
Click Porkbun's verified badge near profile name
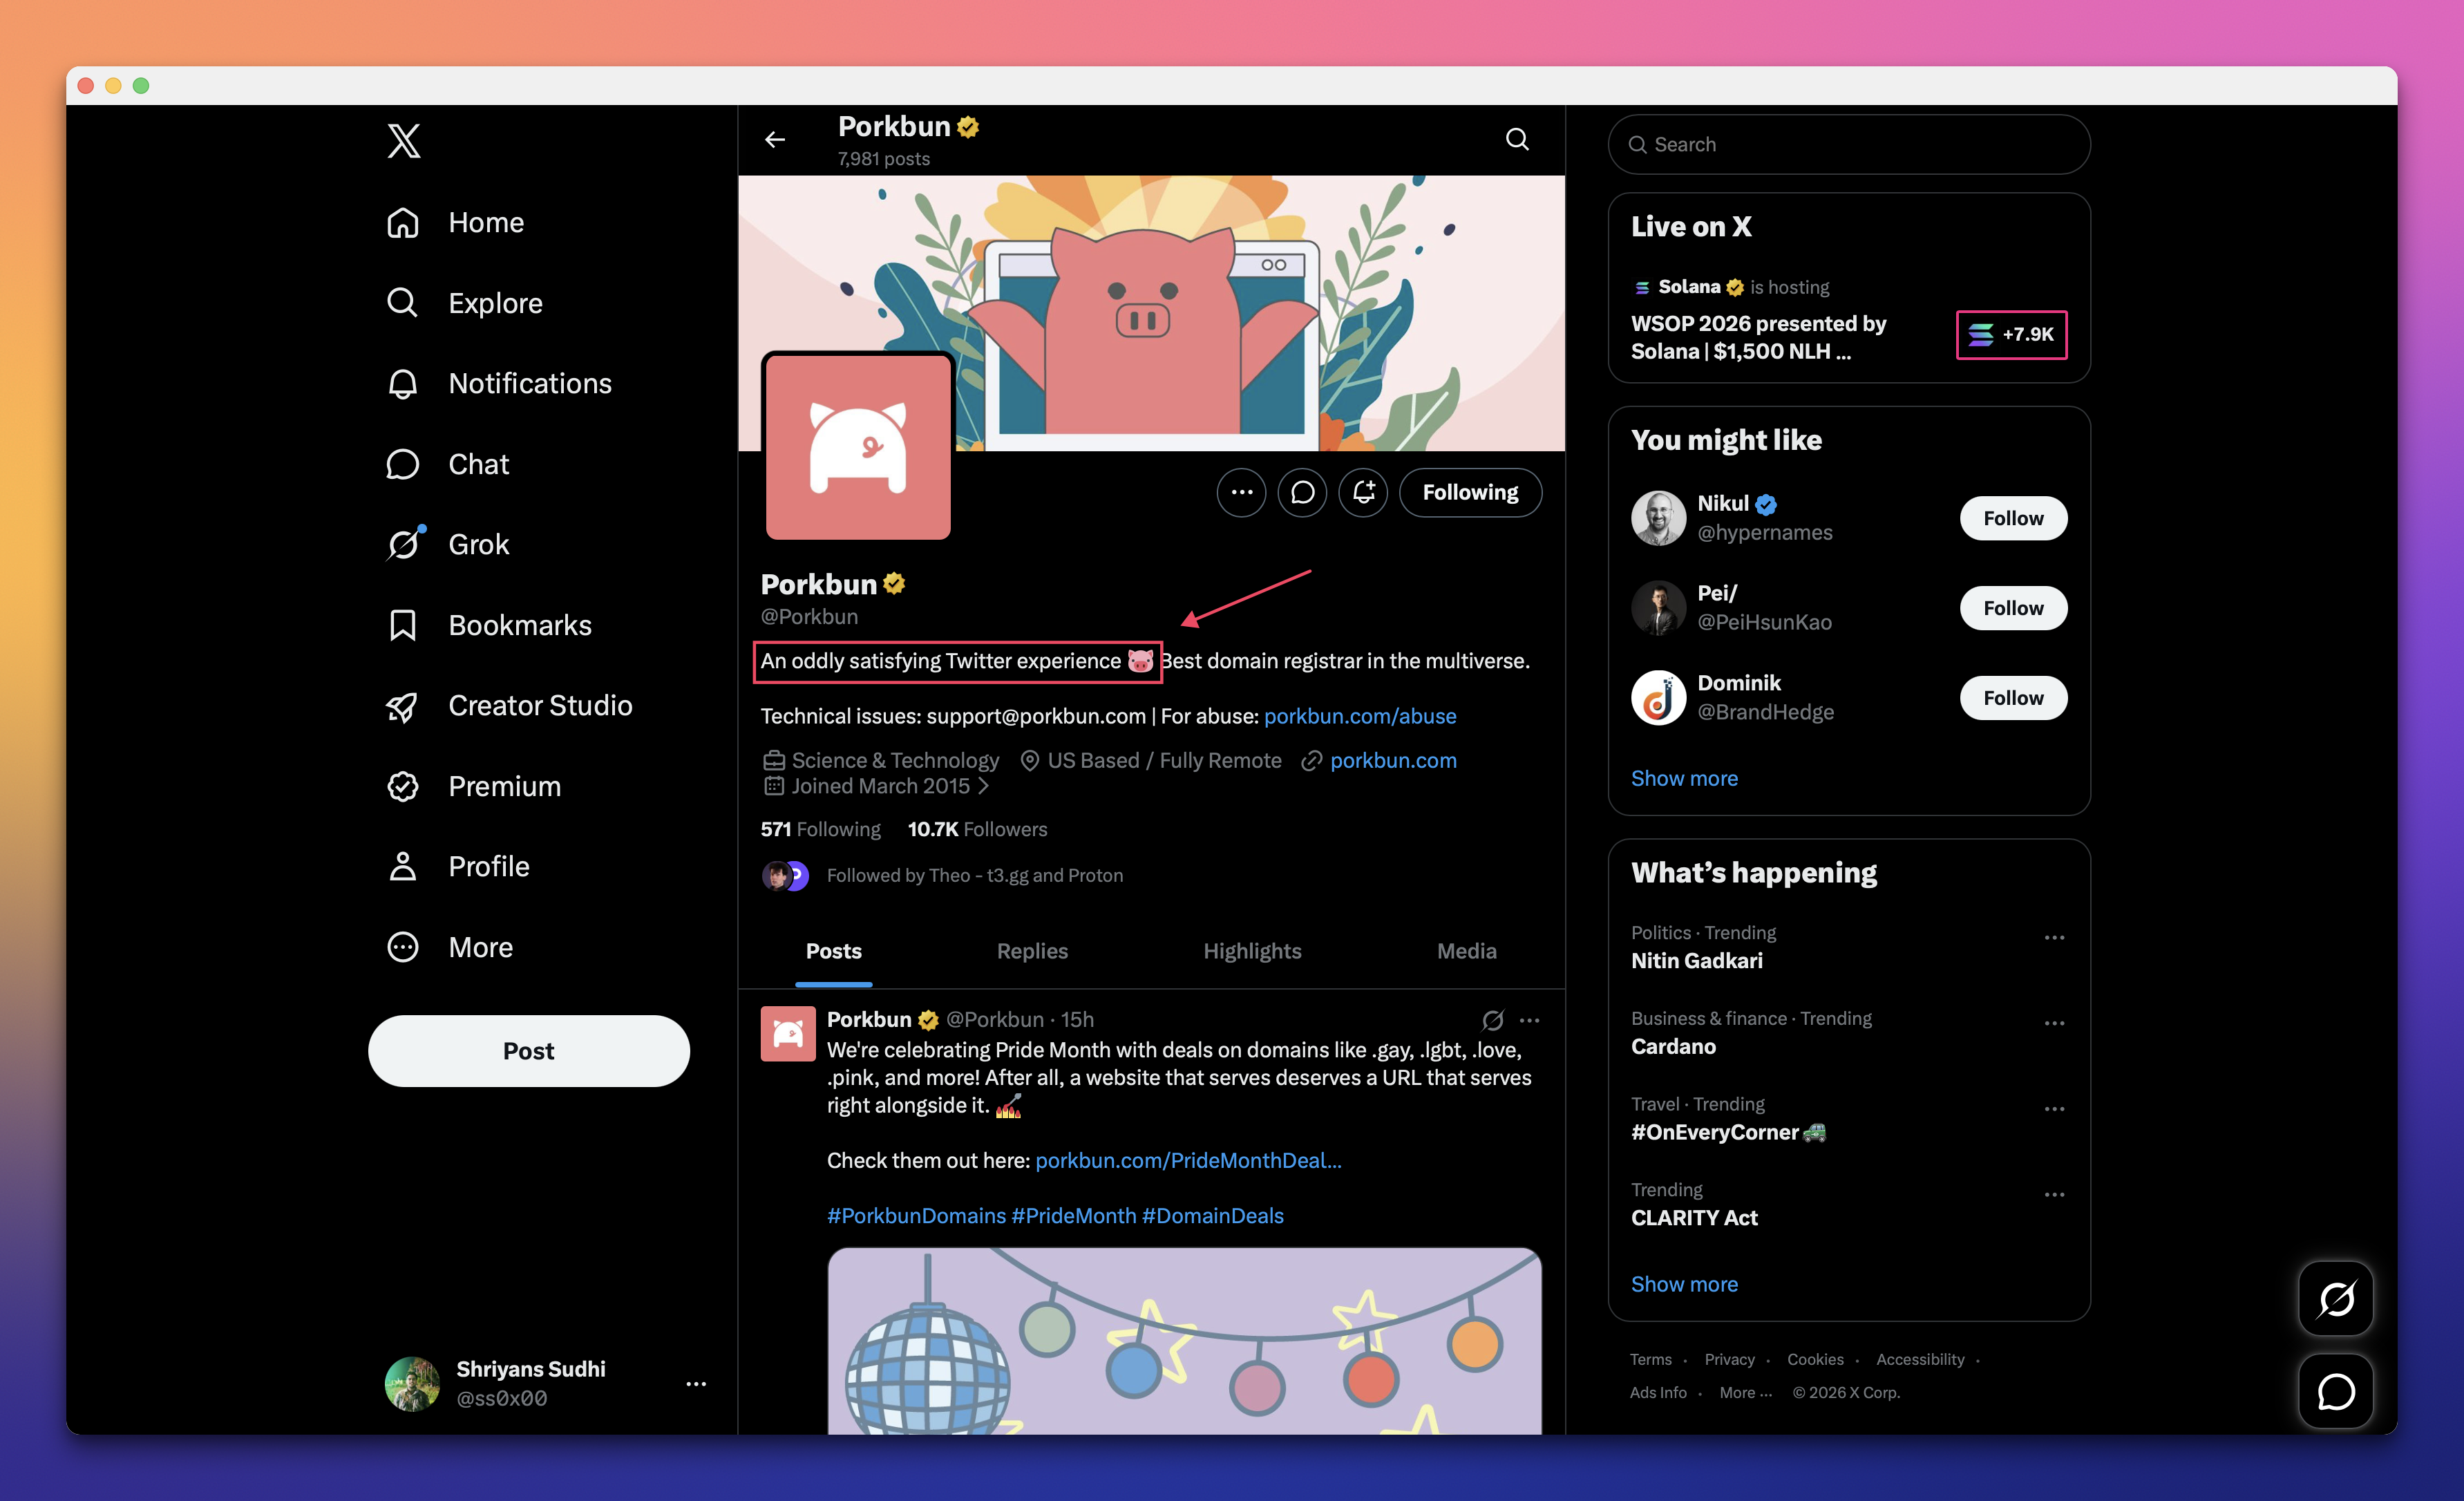(x=894, y=584)
